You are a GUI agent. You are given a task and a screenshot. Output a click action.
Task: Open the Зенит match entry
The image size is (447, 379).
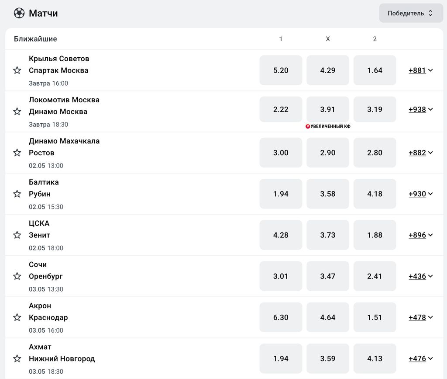[39, 235]
